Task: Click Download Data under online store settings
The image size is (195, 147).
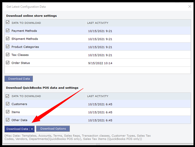Action: pyautogui.click(x=19, y=79)
